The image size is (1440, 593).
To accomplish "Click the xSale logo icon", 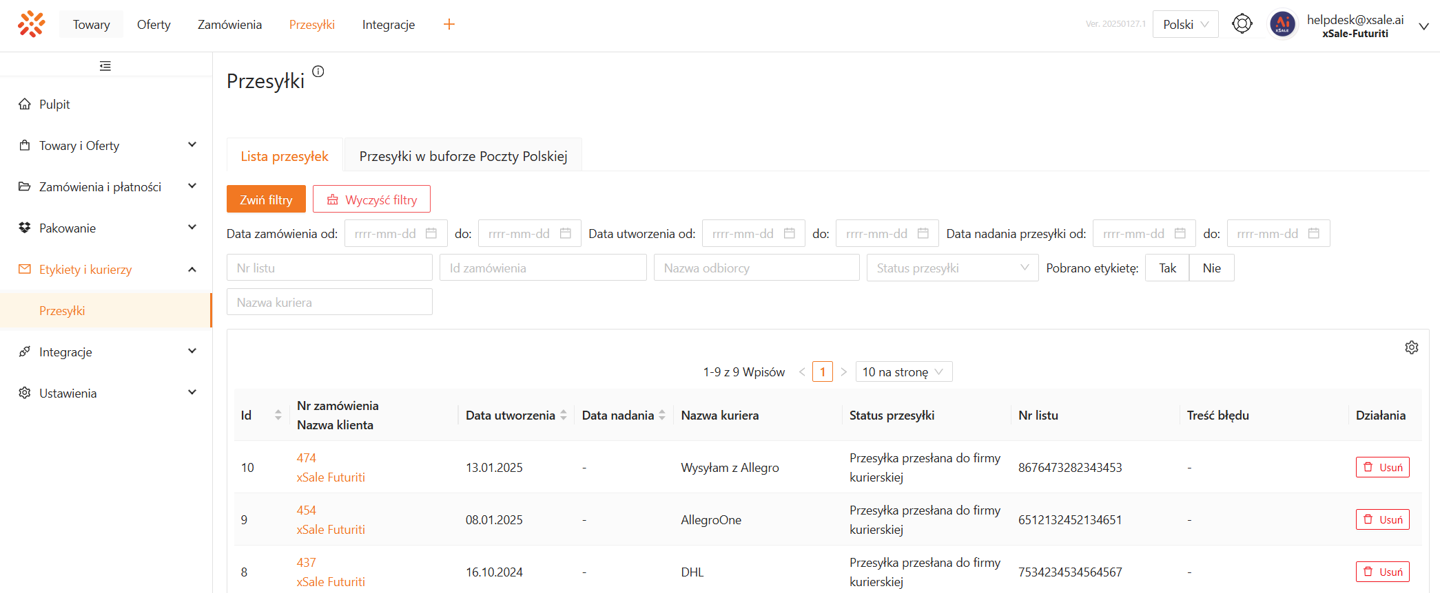I will [x=32, y=24].
